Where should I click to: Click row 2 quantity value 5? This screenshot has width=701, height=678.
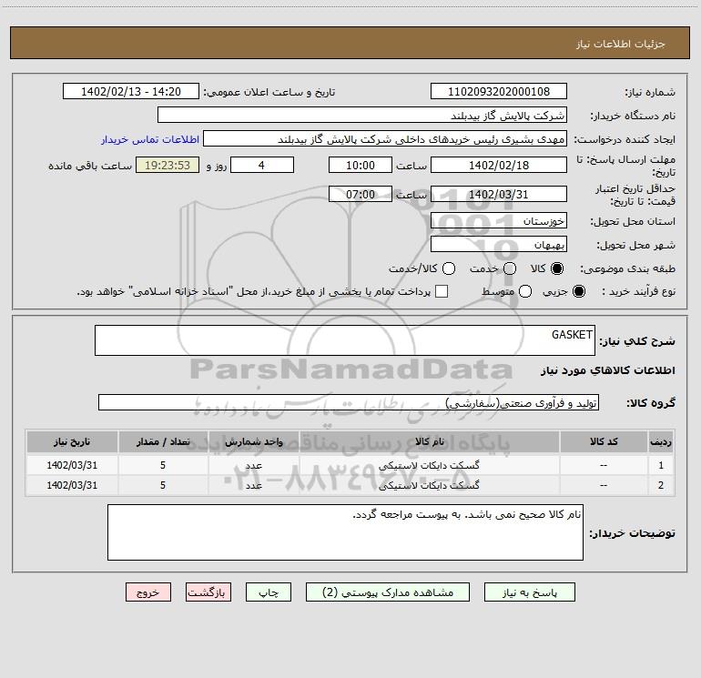[x=163, y=485]
